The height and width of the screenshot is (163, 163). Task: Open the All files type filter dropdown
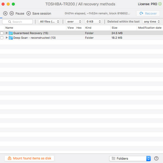49,22
